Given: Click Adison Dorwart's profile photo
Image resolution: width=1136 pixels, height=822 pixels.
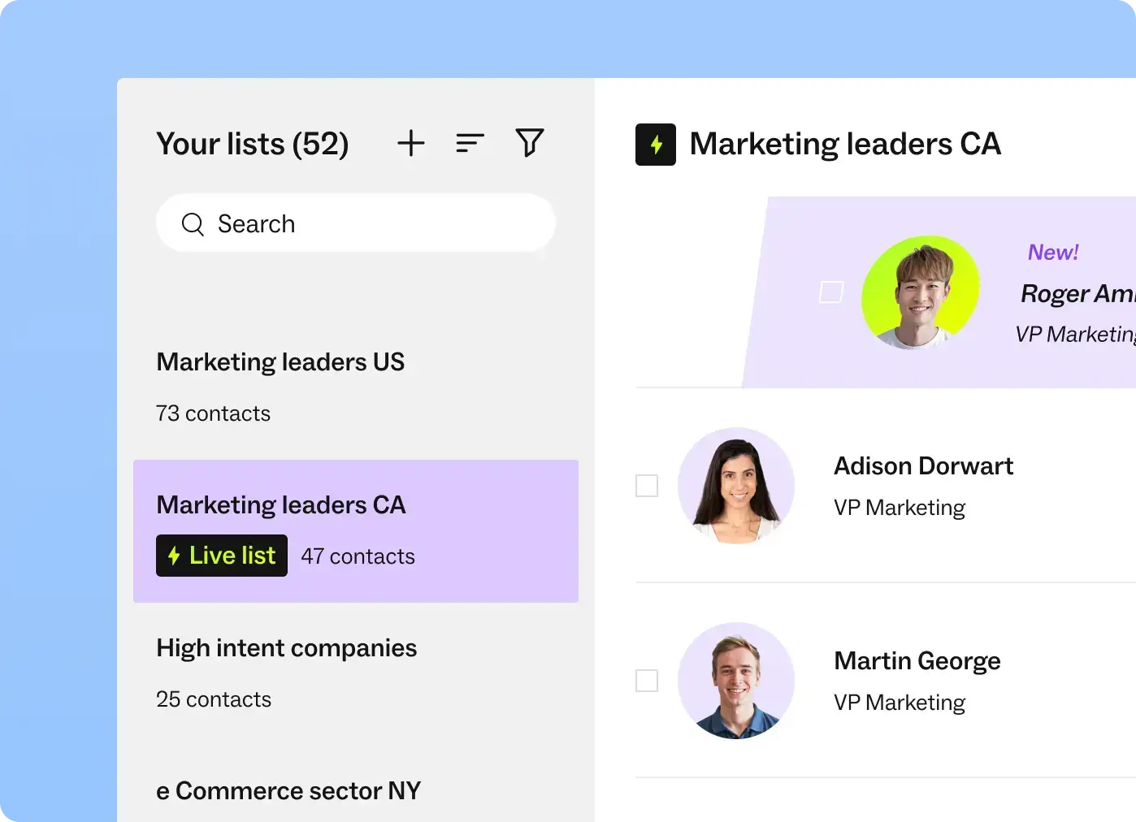Looking at the screenshot, I should pyautogui.click(x=736, y=486).
